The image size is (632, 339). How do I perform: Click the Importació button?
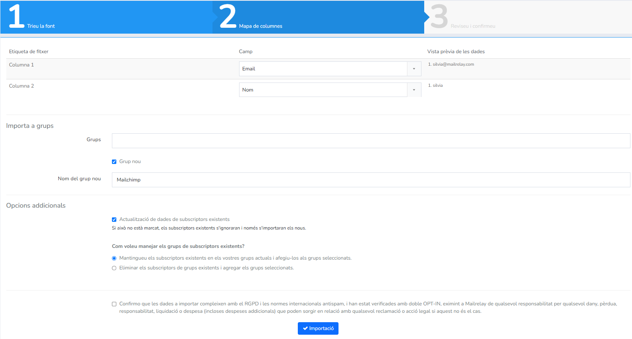click(318, 328)
